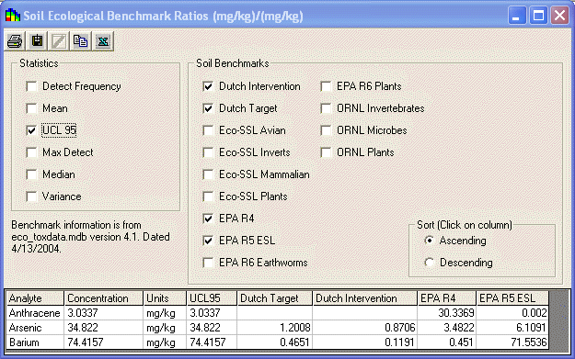
Task: Select the Descending sort radio button
Action: (x=429, y=263)
